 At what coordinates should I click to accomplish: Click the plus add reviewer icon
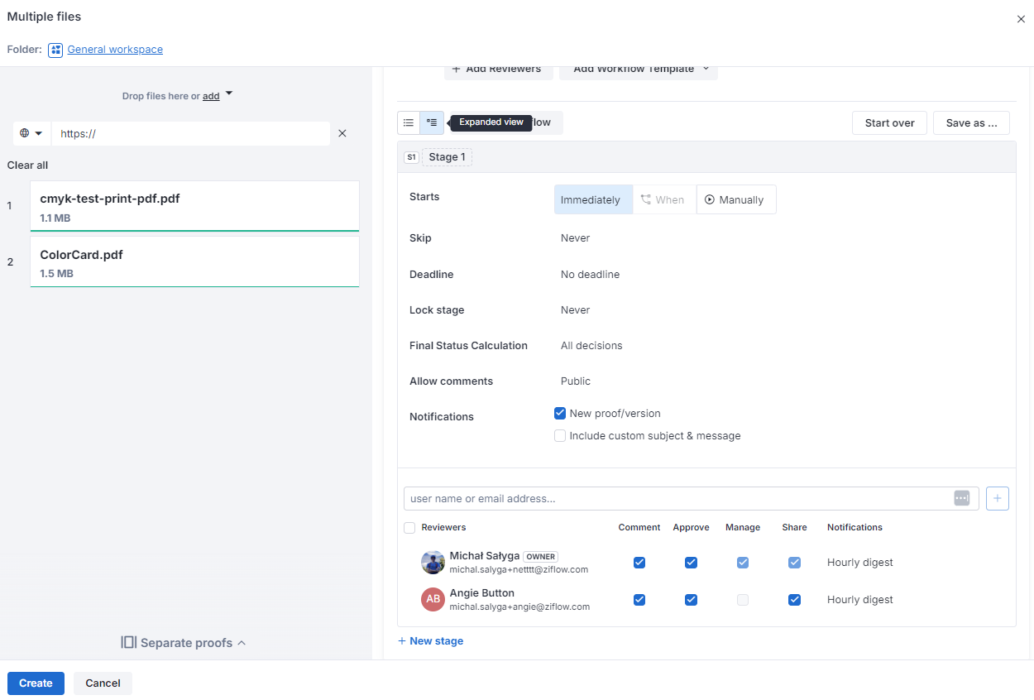pos(998,498)
